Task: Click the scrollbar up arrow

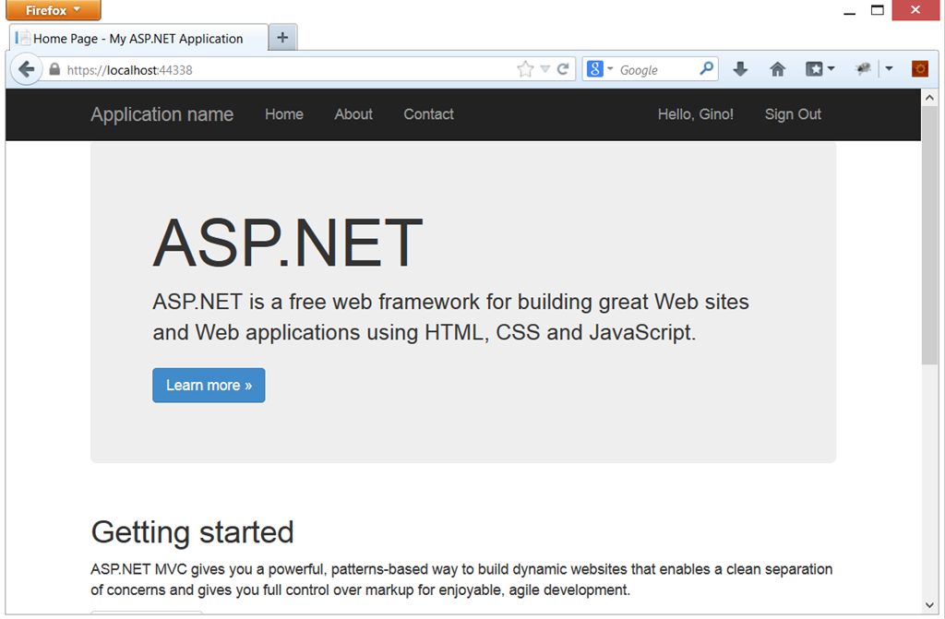Action: coord(929,98)
